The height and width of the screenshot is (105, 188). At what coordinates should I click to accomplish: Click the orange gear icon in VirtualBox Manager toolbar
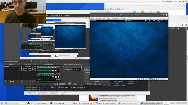[142, 12]
